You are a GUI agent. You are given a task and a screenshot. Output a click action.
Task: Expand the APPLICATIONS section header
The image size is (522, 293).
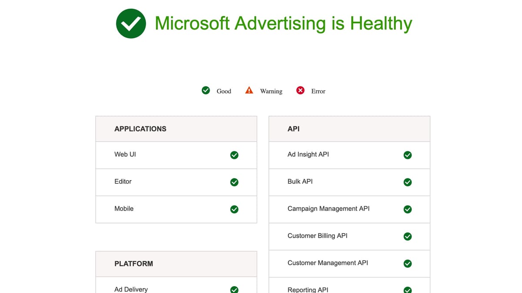tap(141, 128)
